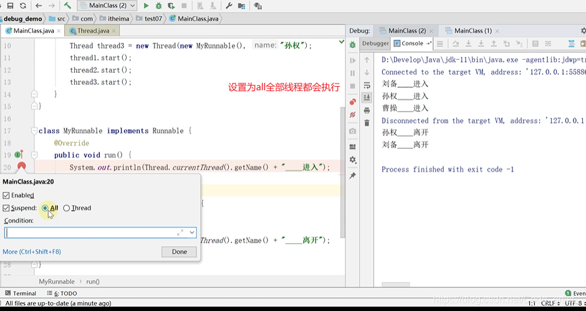
Task: Switch to the Thread.java editor tab
Action: [93, 31]
